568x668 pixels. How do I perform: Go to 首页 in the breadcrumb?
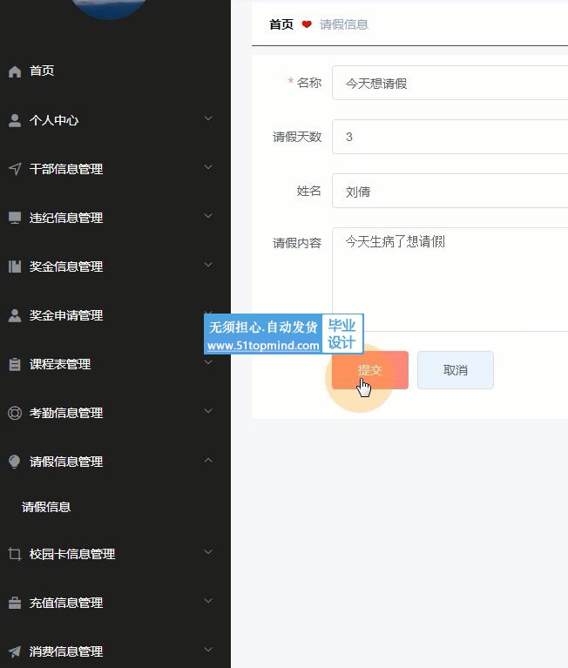(281, 24)
